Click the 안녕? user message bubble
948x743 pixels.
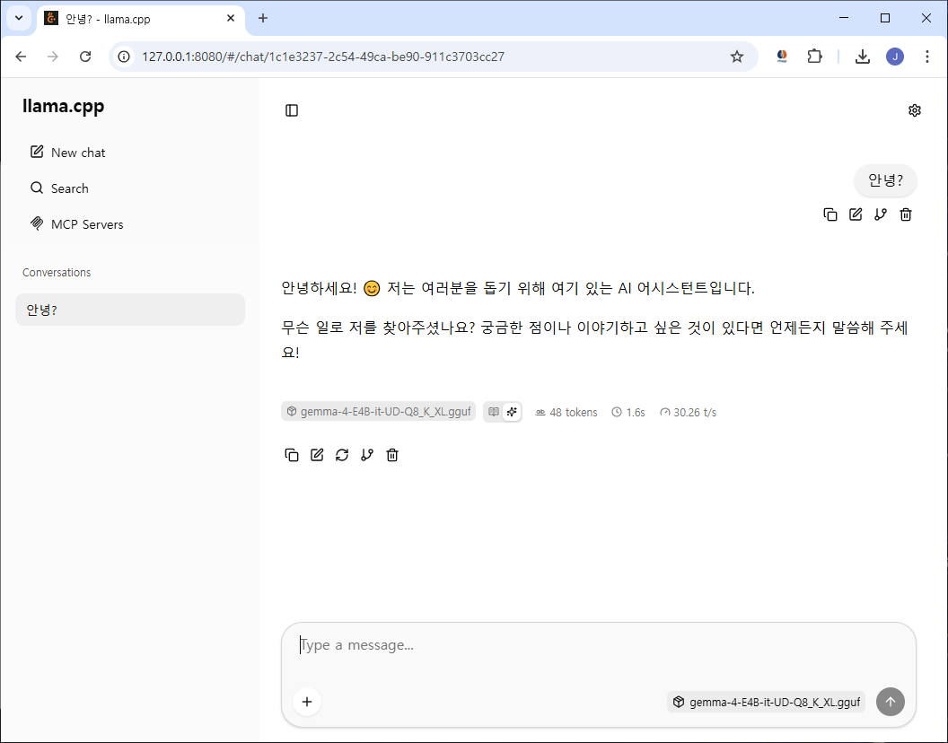coord(885,180)
